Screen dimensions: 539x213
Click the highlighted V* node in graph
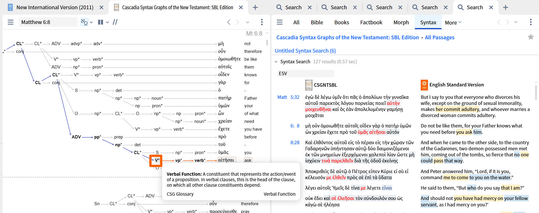click(157, 160)
